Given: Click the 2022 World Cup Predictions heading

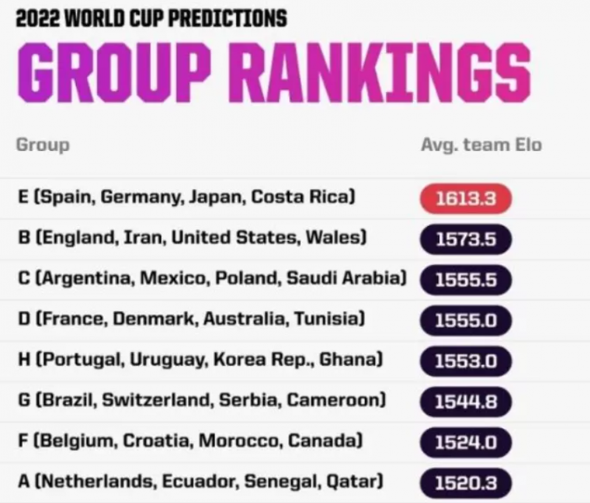Looking at the screenshot, I should pos(151,18).
